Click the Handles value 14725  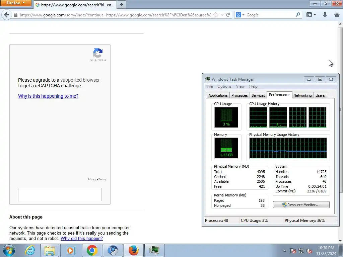321,172
